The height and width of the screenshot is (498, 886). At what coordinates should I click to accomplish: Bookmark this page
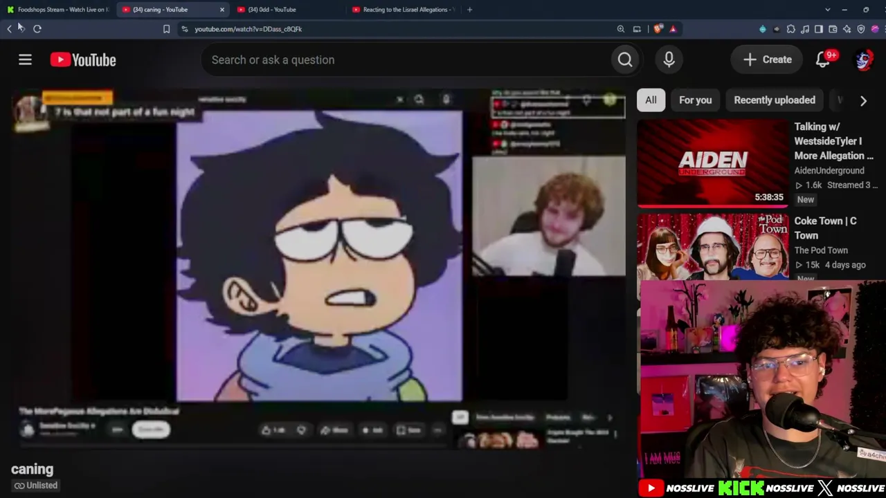click(166, 29)
